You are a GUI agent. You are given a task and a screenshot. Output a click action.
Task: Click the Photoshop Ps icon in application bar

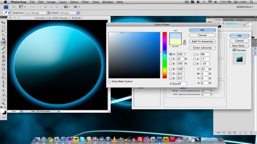click(6, 7)
